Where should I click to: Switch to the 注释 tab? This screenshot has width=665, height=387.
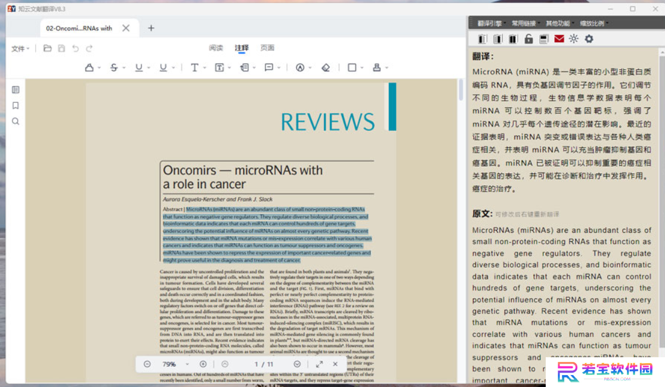pos(242,48)
